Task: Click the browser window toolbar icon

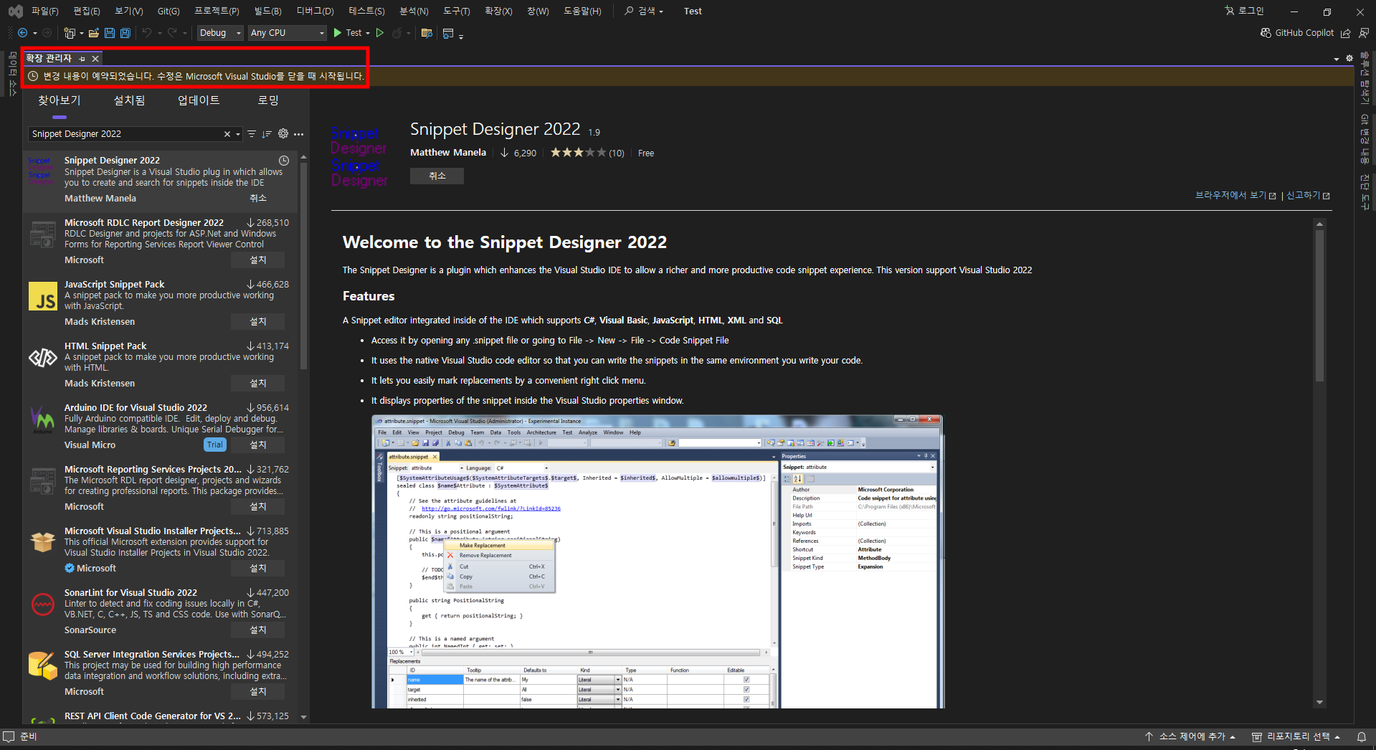Action: click(x=448, y=33)
